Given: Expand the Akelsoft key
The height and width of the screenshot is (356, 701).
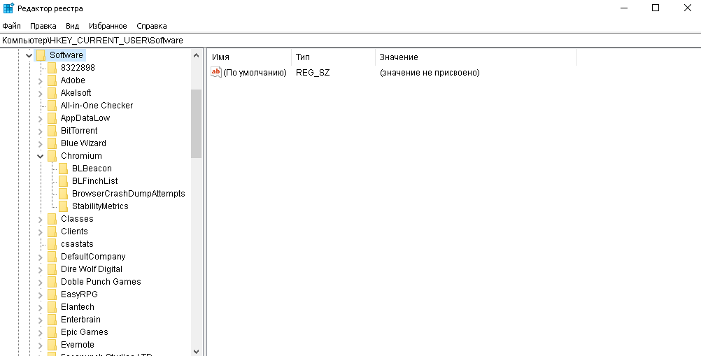Looking at the screenshot, I should [x=41, y=93].
